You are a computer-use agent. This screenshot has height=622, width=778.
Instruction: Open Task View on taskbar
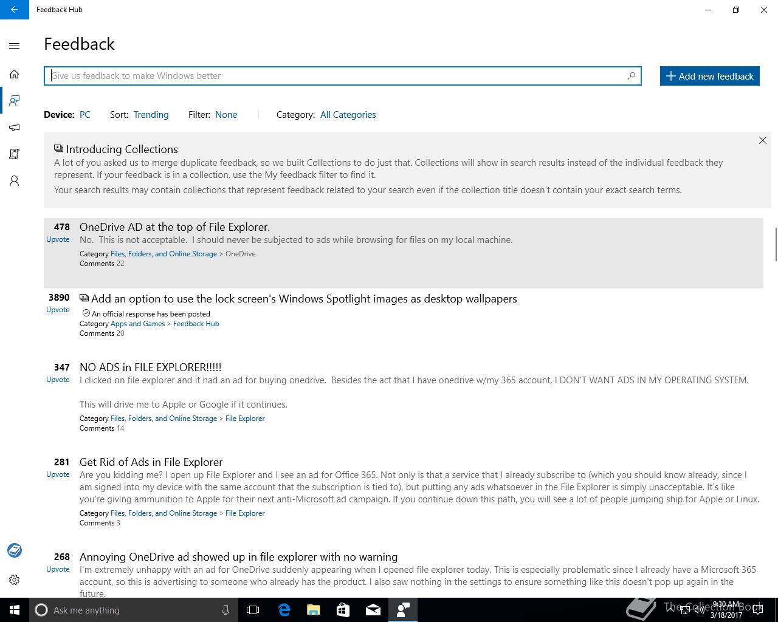[x=253, y=610]
